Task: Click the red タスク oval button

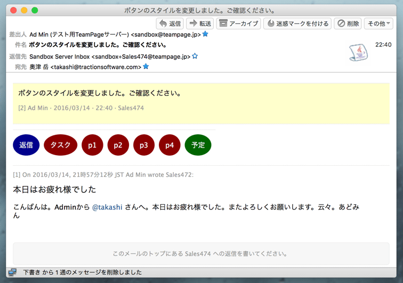Action: [60, 145]
